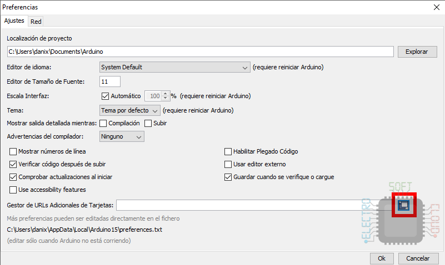445x265 pixels.
Task: Select the Ajustes tab
Action: pyautogui.click(x=14, y=21)
